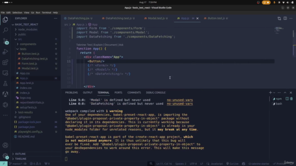Click tabnine starter in status bar

click(x=259, y=164)
